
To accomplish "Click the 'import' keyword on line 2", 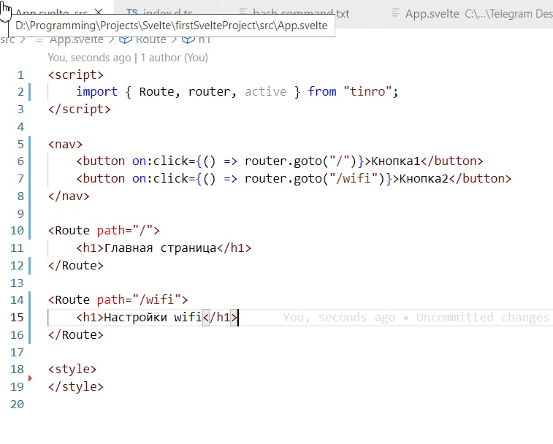I will click(96, 92).
